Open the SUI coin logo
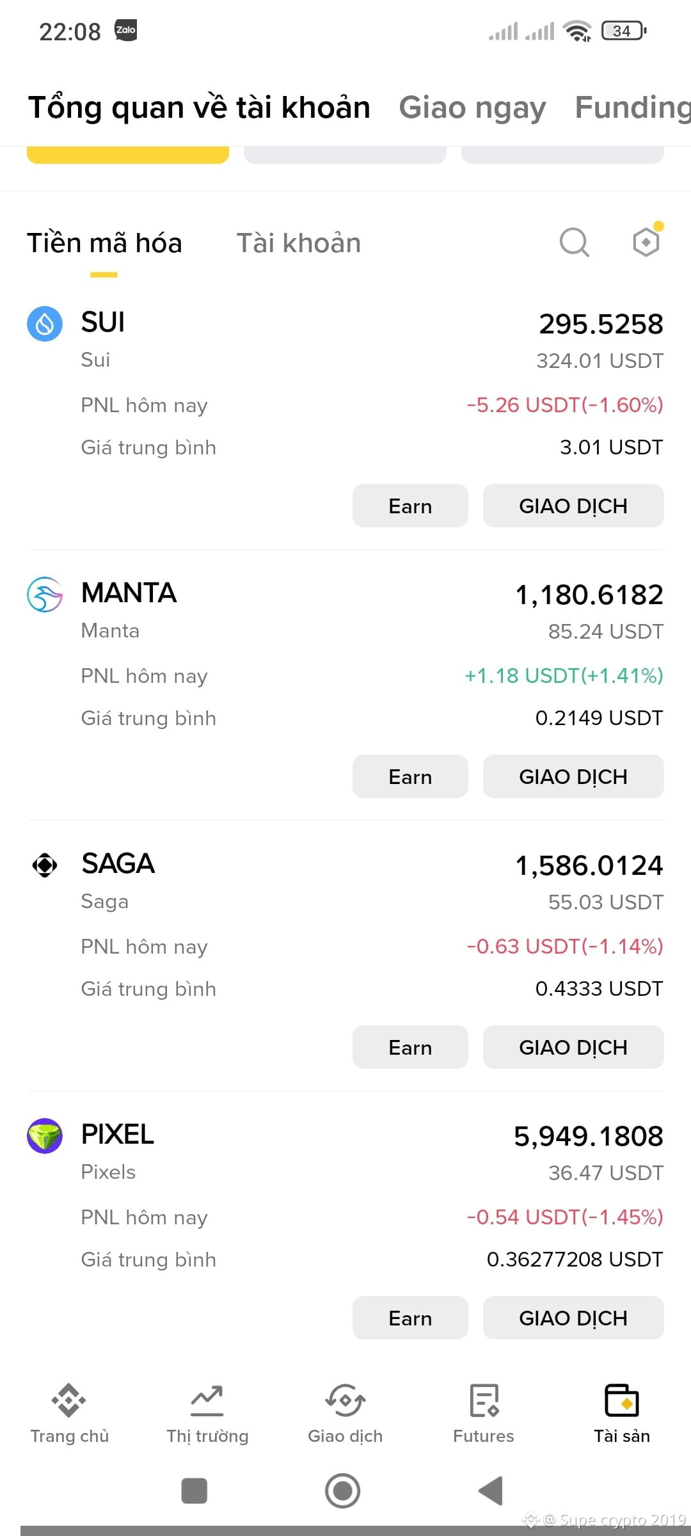This screenshot has width=691, height=1536. tap(45, 324)
